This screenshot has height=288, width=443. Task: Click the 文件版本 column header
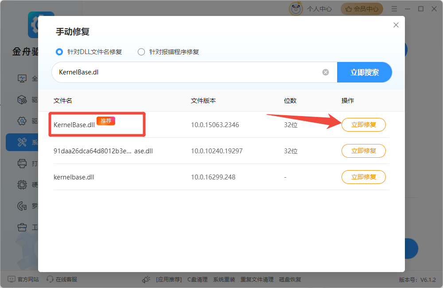point(203,101)
